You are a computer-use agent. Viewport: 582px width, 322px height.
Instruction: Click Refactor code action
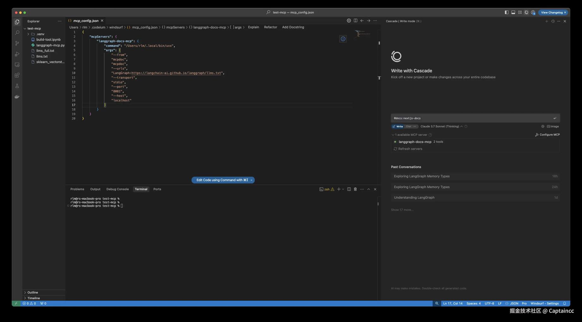coord(270,27)
